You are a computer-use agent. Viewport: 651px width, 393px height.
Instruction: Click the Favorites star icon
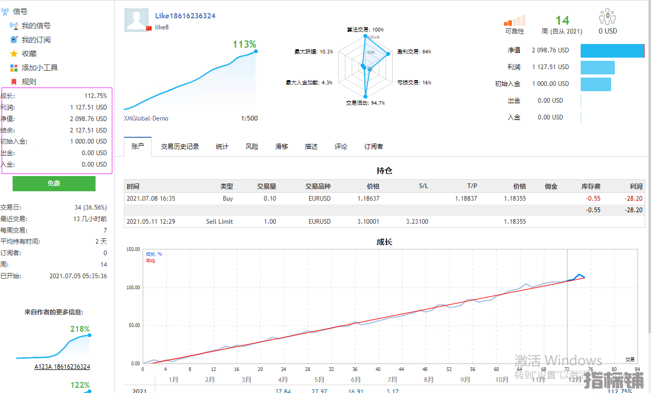tap(14, 53)
